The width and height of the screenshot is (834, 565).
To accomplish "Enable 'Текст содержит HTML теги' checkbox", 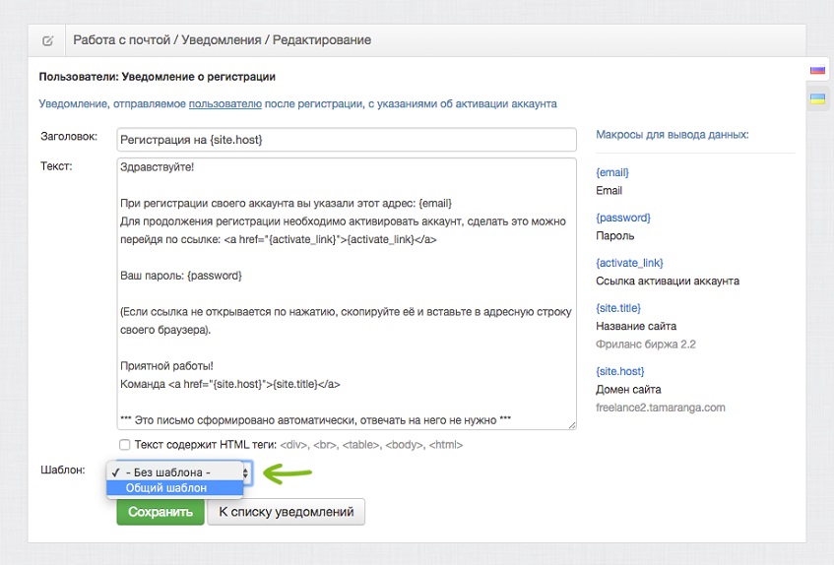I will tap(124, 444).
